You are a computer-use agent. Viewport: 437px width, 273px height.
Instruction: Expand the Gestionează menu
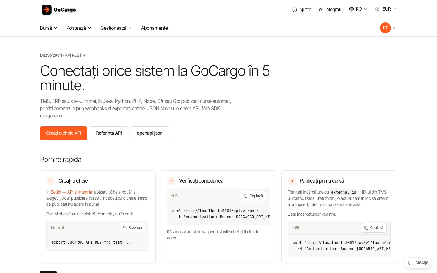pos(116,28)
